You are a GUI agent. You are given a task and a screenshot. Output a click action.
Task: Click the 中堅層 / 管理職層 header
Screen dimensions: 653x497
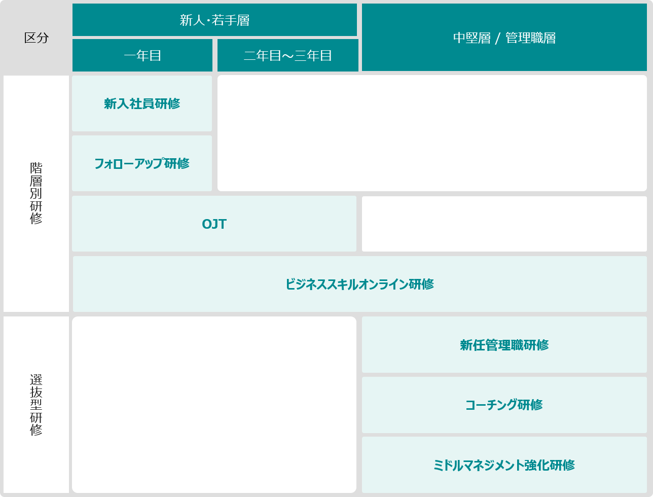tap(504, 38)
